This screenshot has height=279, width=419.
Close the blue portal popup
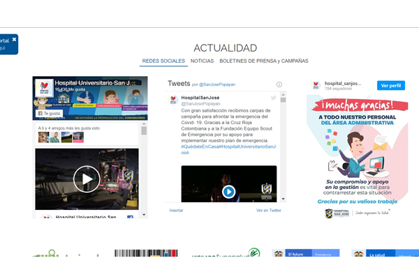[x=14, y=39]
